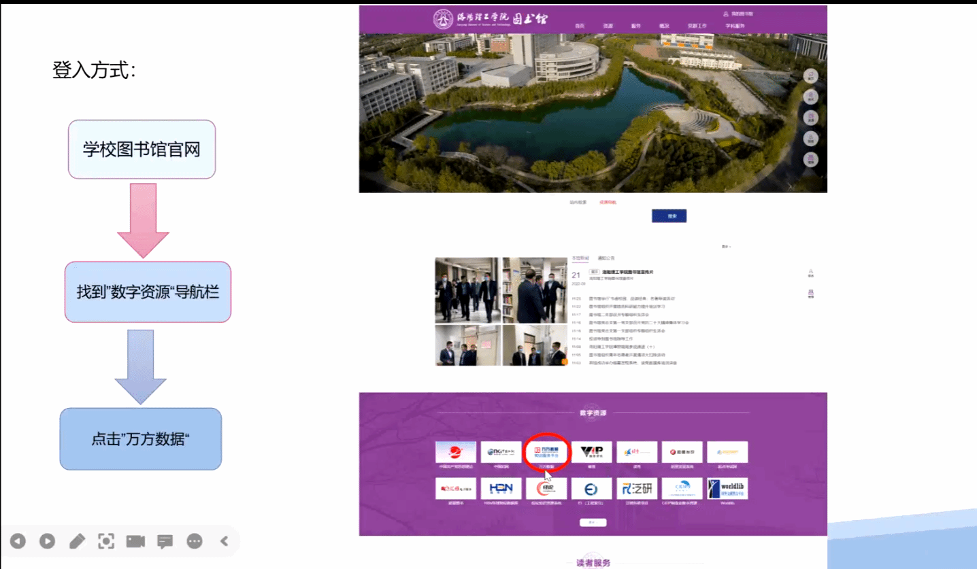This screenshot has height=569, width=977.
Task: Collapse the slideshow toolbar with the chevron
Action: (x=224, y=541)
